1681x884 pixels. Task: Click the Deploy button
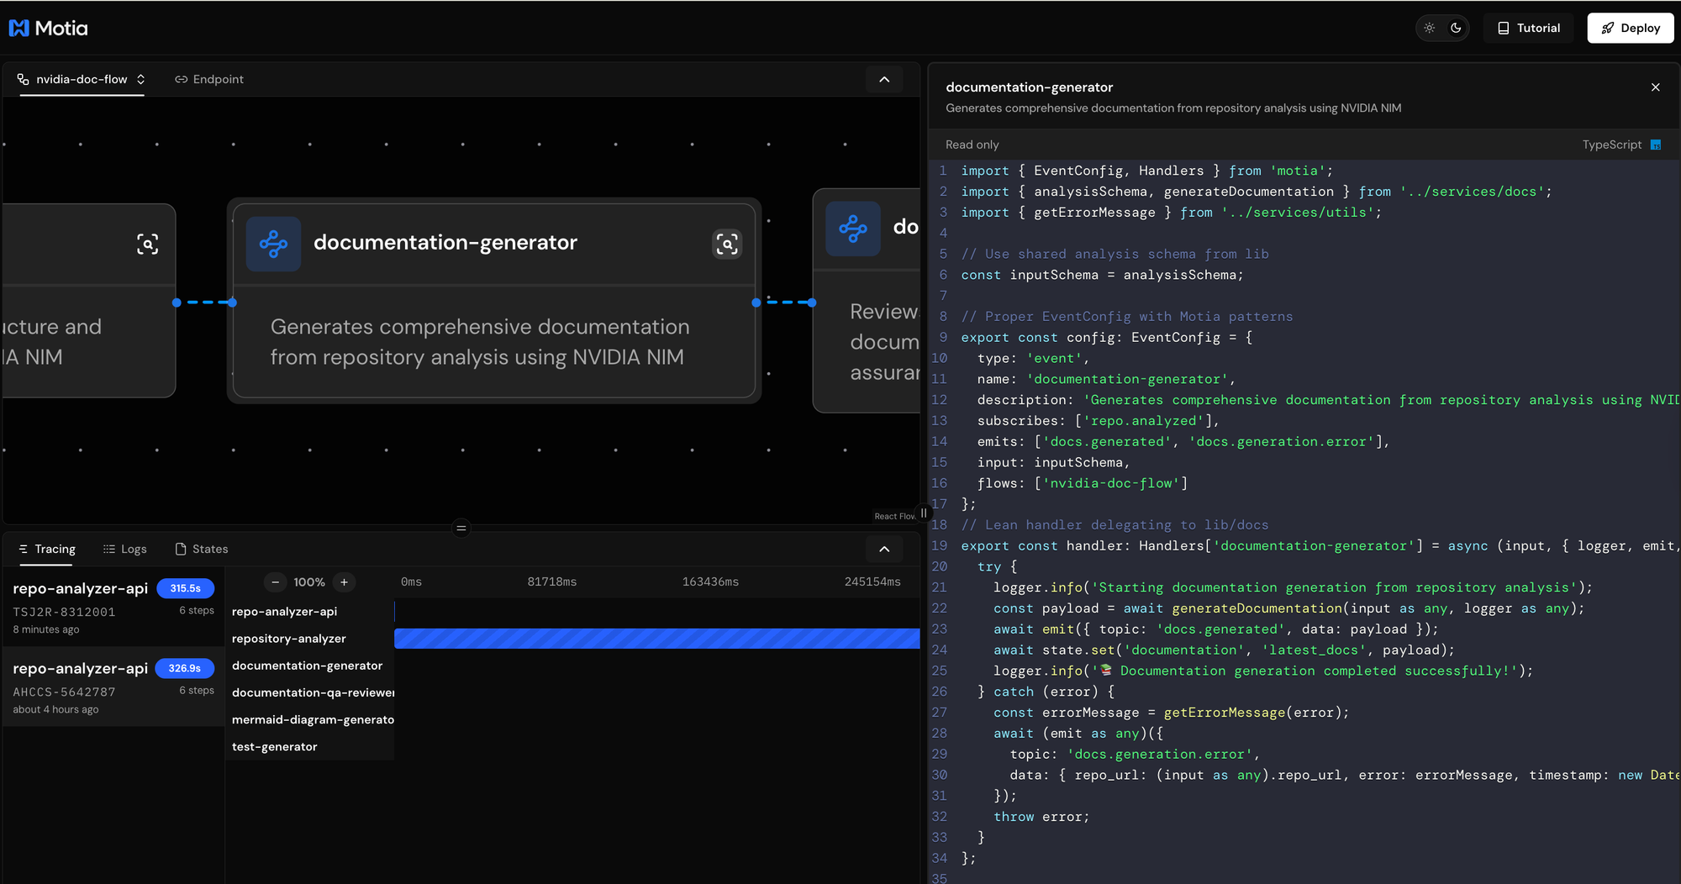[x=1630, y=28]
